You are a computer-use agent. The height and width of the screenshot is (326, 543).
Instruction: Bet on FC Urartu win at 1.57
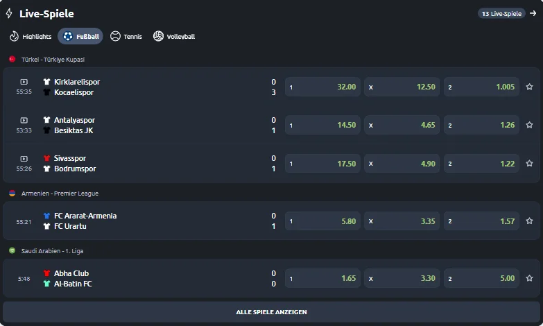click(x=481, y=221)
